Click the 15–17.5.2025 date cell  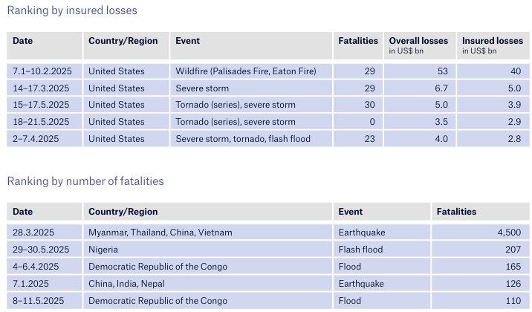point(45,105)
